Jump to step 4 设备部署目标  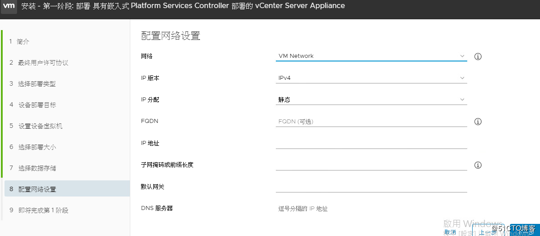[37, 105]
